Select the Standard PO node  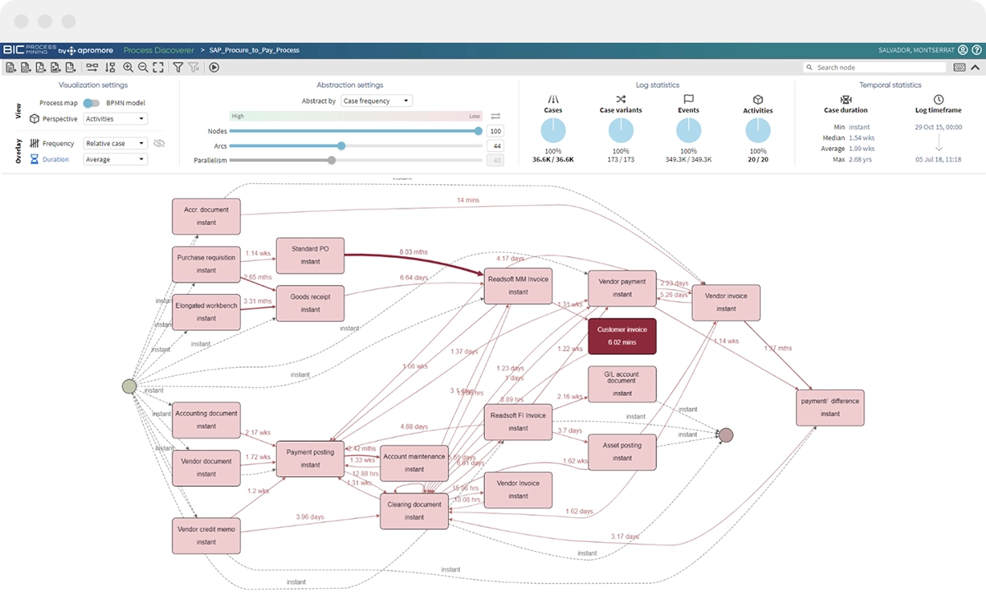click(x=310, y=255)
